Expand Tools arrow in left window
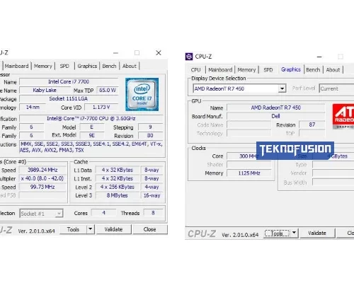 (91, 229)
